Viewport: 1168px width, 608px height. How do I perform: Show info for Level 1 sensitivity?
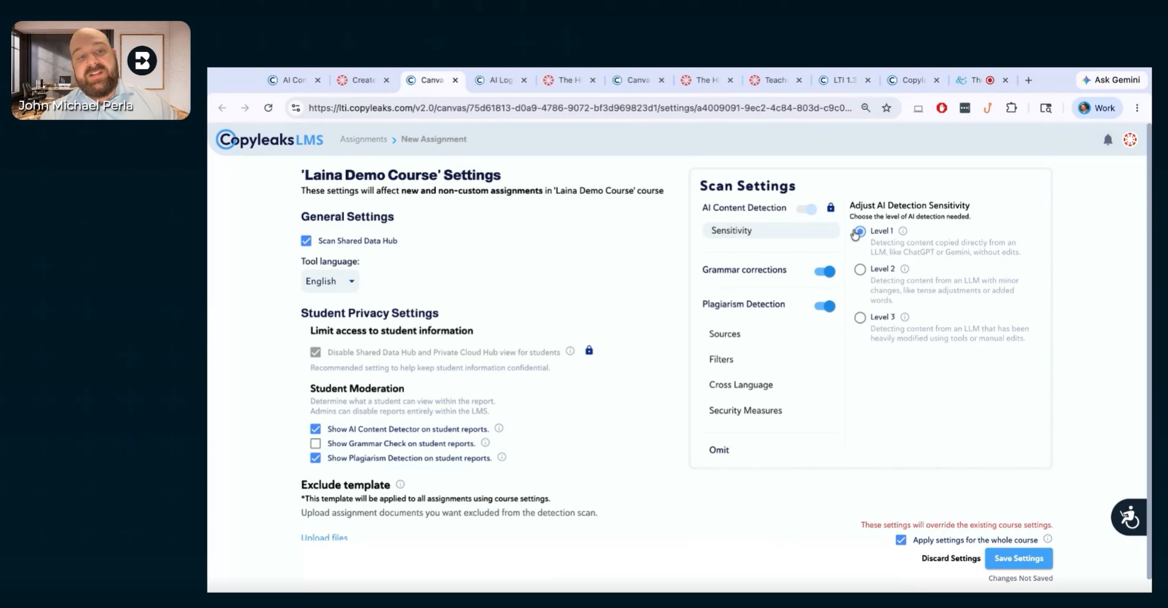903,231
